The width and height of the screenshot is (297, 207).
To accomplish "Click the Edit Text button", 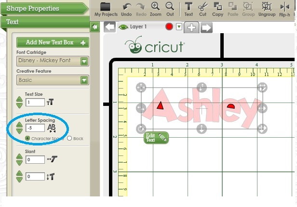I will [x=156, y=138].
